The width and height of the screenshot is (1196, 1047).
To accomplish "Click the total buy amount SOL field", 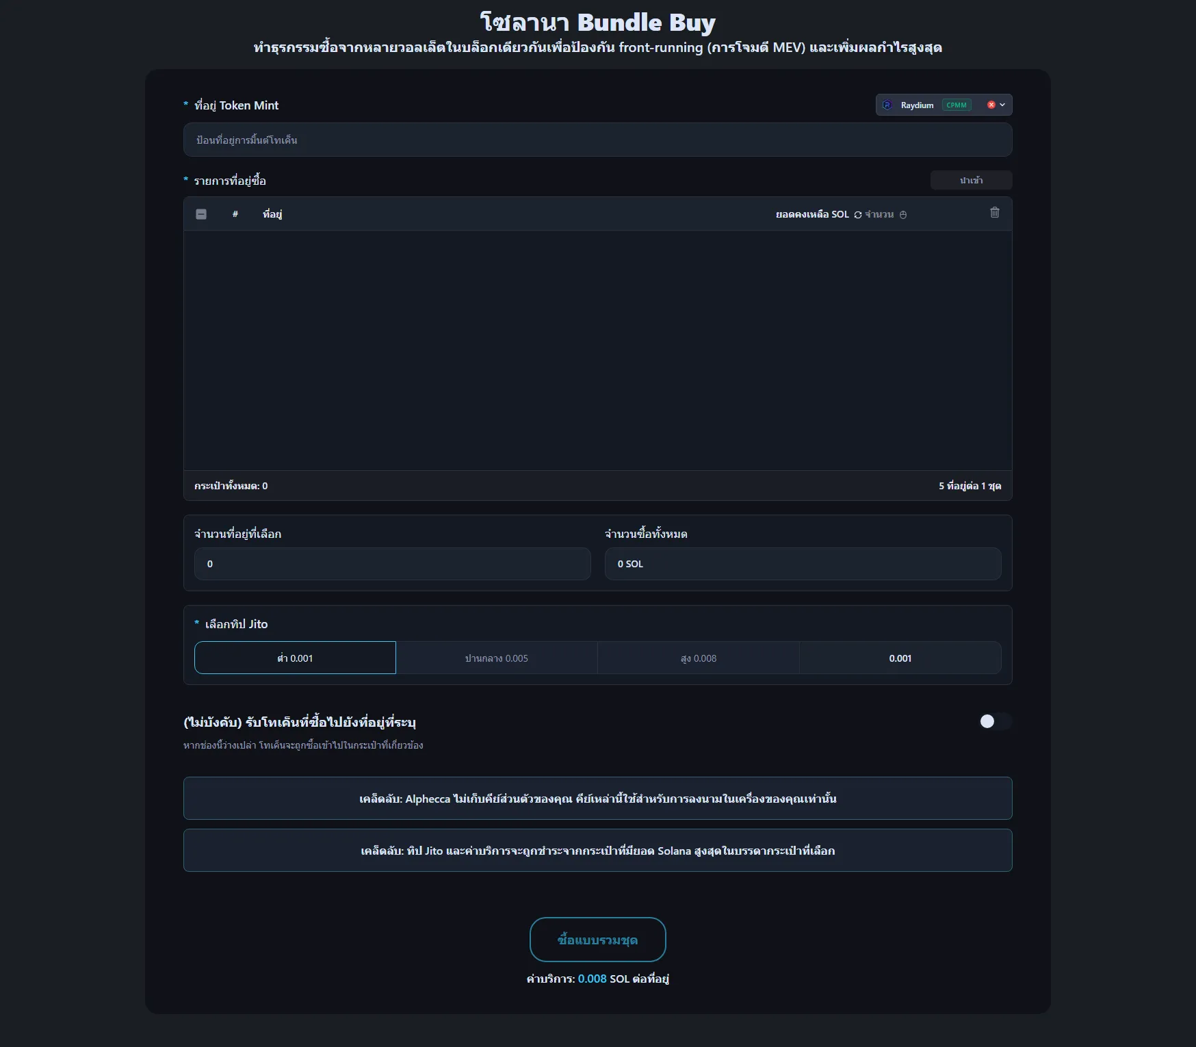I will coord(803,564).
